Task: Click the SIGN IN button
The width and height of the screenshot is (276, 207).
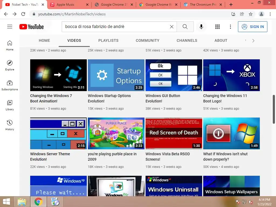Action: 253,27
